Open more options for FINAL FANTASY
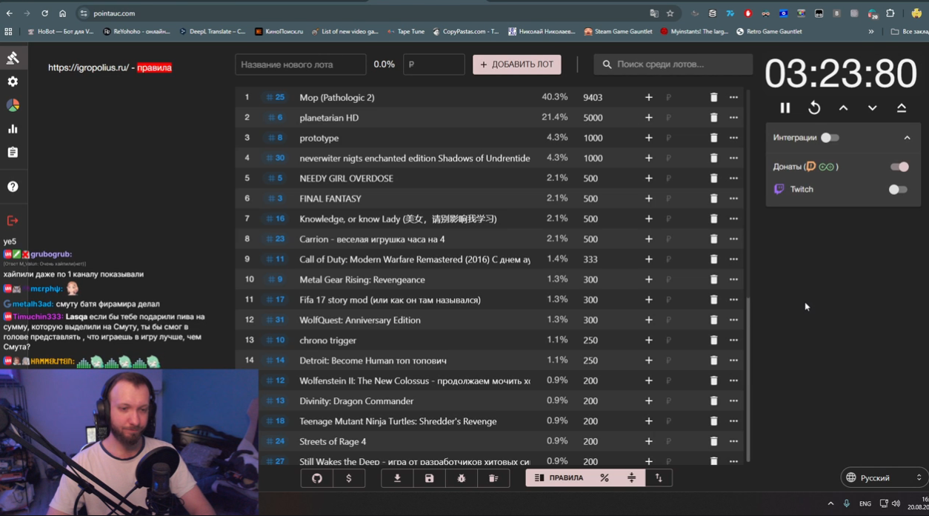Screen dimensions: 929x516 pyautogui.click(x=733, y=199)
